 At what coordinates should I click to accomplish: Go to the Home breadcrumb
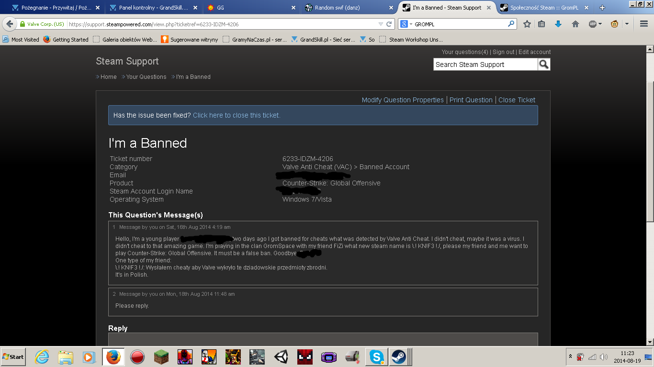pos(108,77)
